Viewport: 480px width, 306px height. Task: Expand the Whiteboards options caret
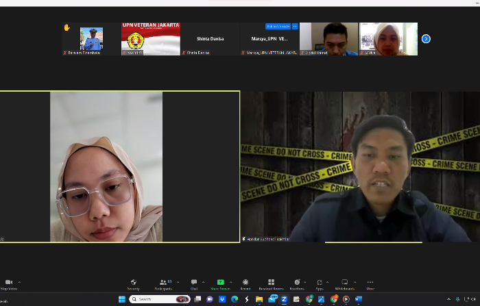(x=355, y=282)
